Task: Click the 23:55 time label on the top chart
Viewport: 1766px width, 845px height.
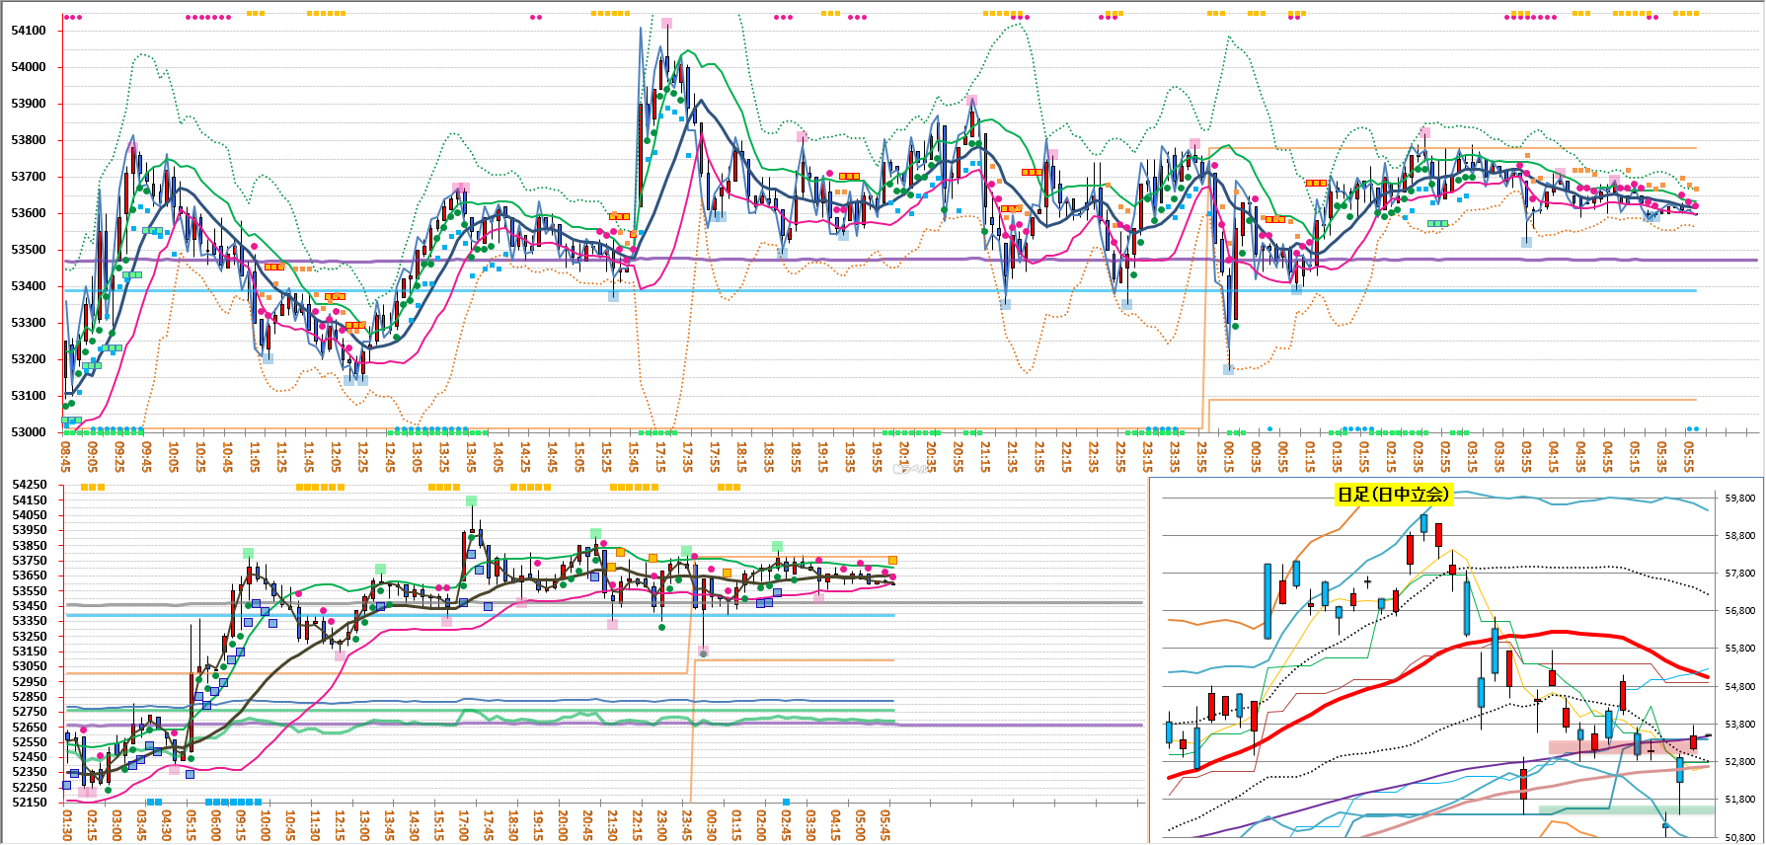Action: pos(1201,456)
